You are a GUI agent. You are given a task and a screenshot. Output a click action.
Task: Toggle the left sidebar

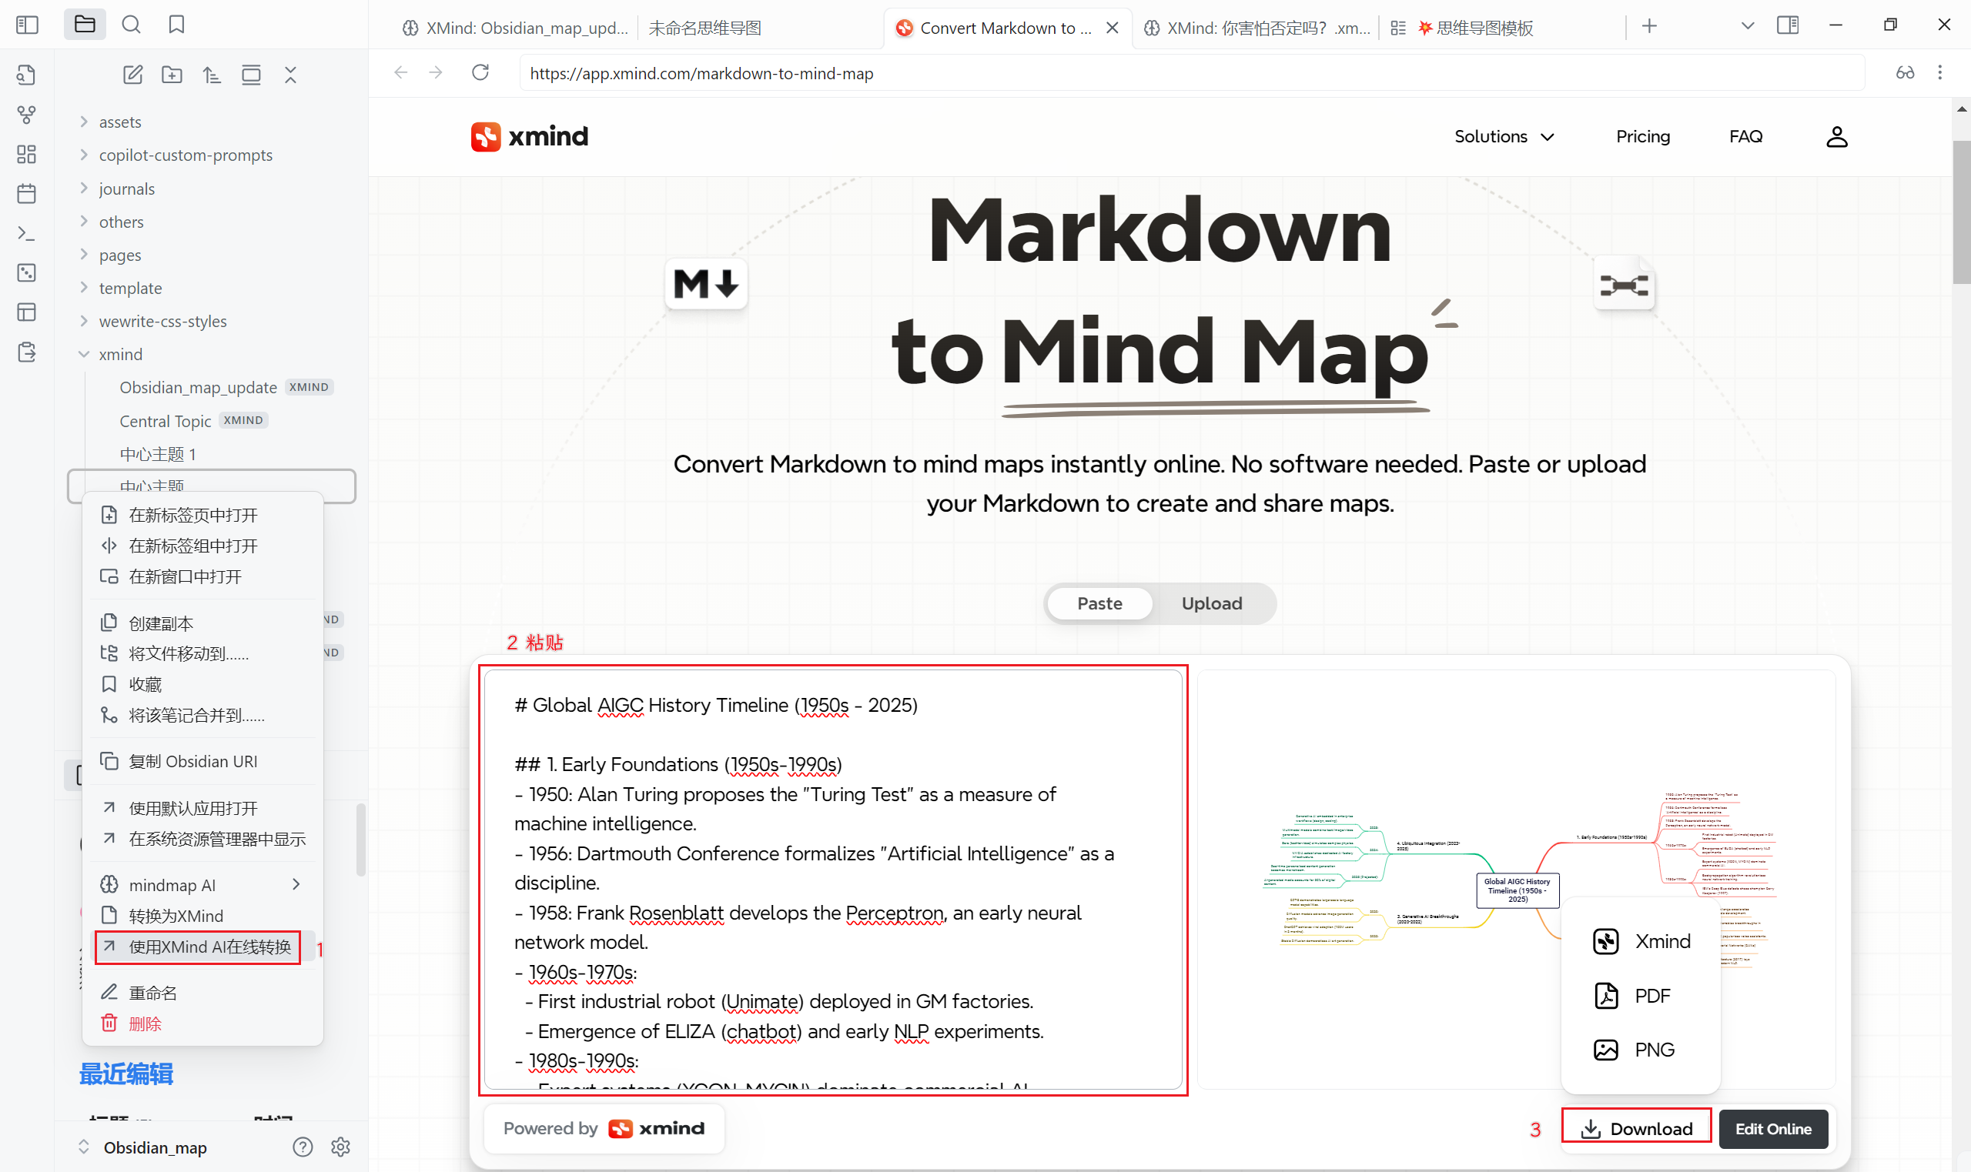tap(27, 25)
